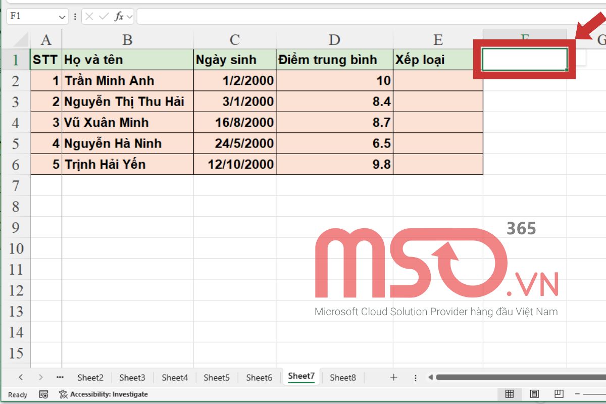Select column D header
Image resolution: width=606 pixels, height=404 pixels.
tap(334, 39)
